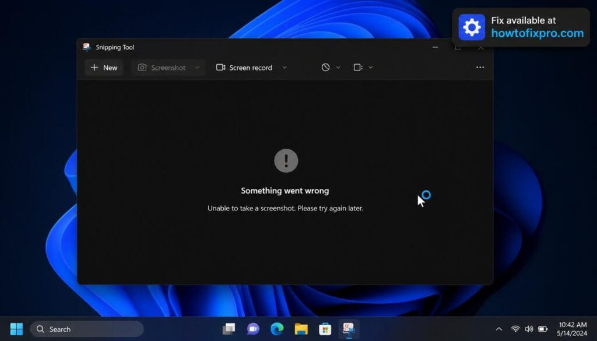This screenshot has width=597, height=341.
Task: Click the Wi-Fi network icon
Action: tap(515, 329)
